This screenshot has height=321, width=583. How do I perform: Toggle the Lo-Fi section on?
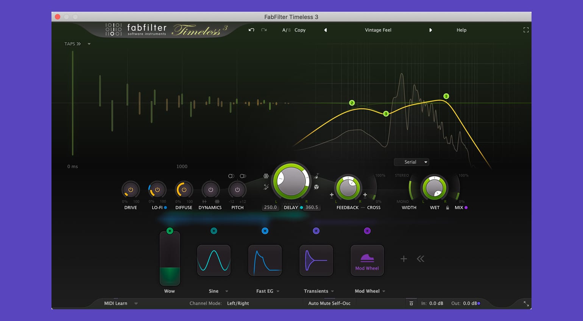coord(157,190)
